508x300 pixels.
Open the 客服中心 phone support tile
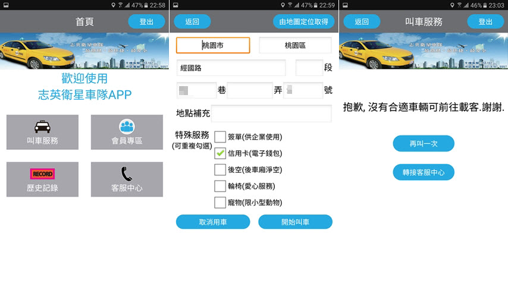(x=127, y=179)
